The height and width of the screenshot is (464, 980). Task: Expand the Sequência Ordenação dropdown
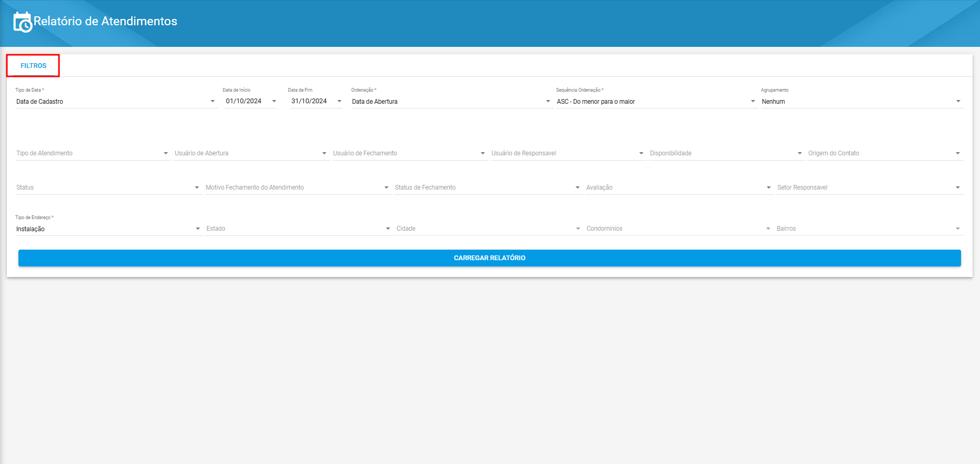point(657,101)
